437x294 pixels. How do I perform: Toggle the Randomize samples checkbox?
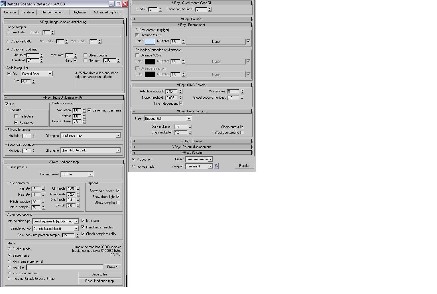click(x=83, y=227)
